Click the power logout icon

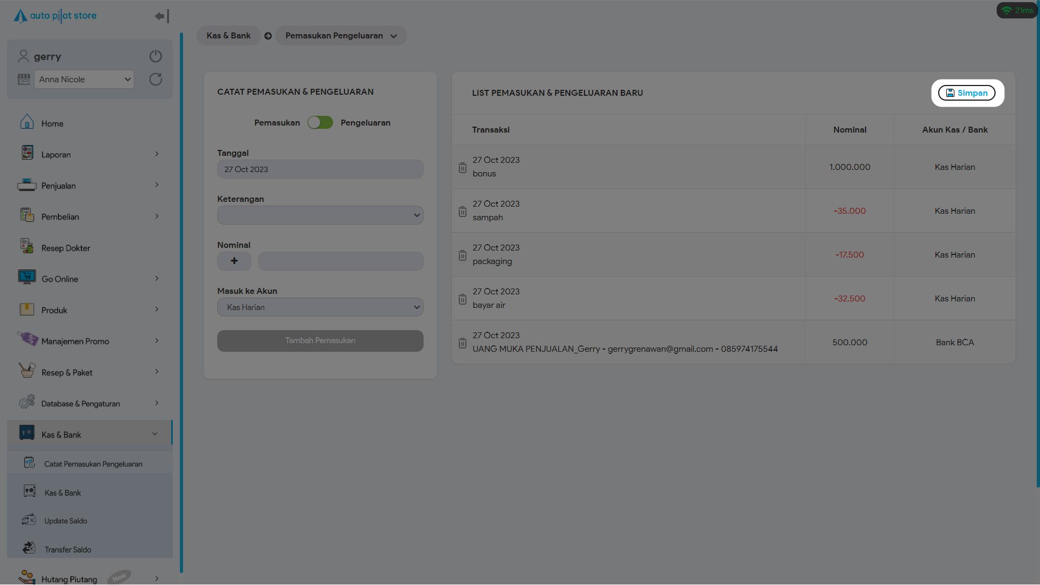pyautogui.click(x=155, y=56)
